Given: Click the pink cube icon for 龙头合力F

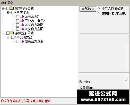Looking at the screenshot, I should (23, 17).
